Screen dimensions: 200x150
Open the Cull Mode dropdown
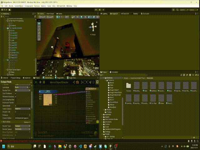pyautogui.click(x=22, y=87)
